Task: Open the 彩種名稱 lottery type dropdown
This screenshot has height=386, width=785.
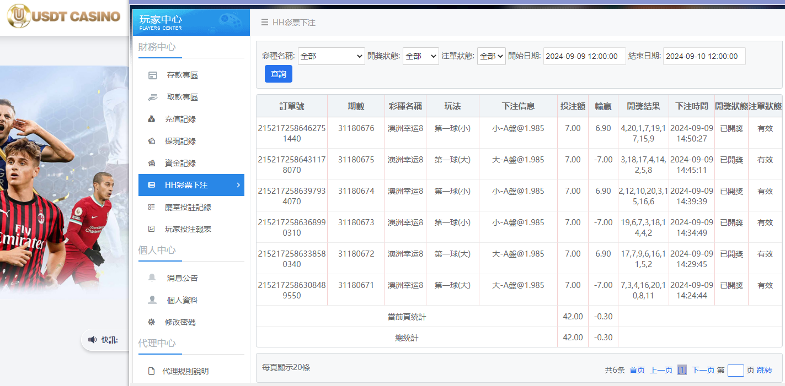Action: click(x=331, y=56)
